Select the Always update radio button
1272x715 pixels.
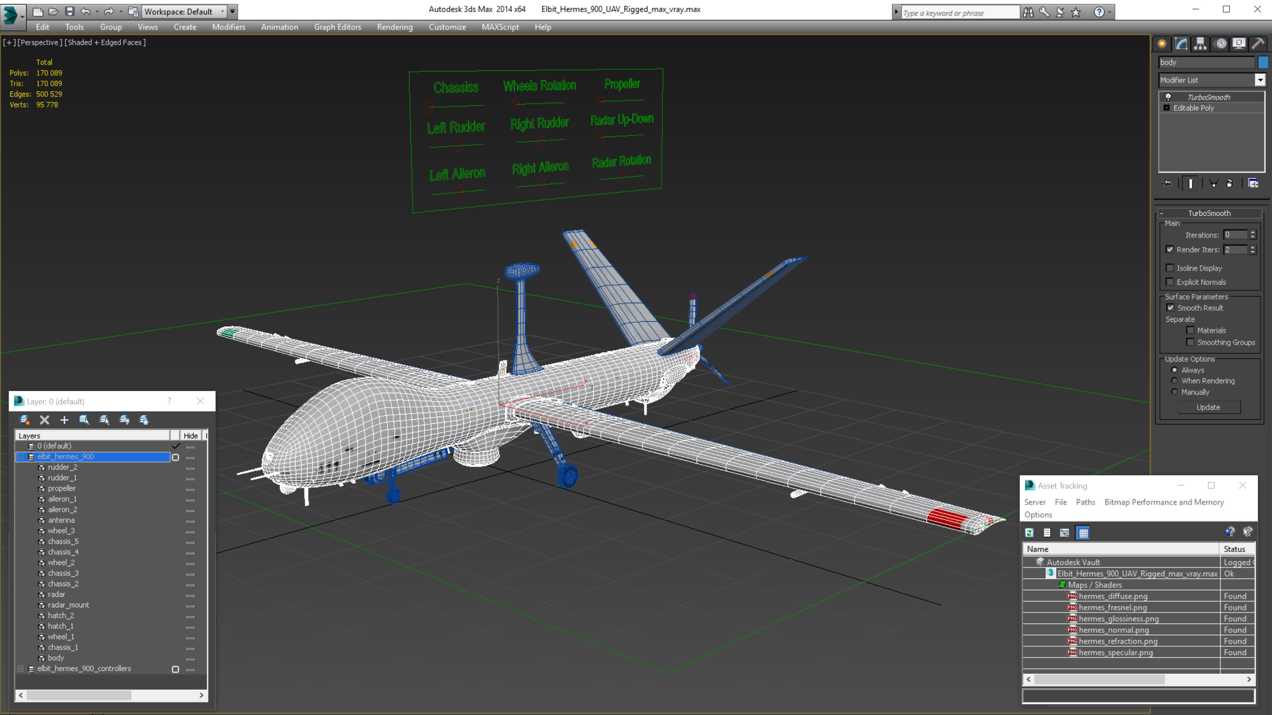point(1174,369)
